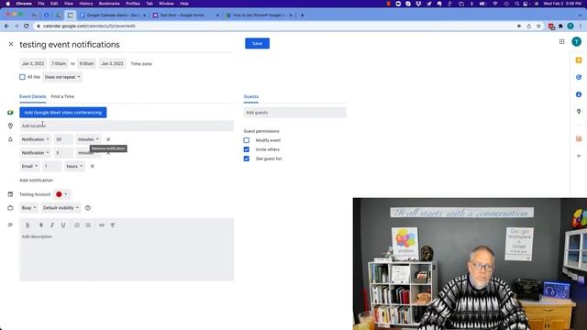Switch to the Find a Time tab
The width and height of the screenshot is (587, 330).
(x=62, y=96)
